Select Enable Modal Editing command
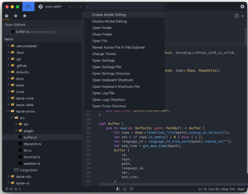The height and width of the screenshot is (194, 248). point(109,15)
